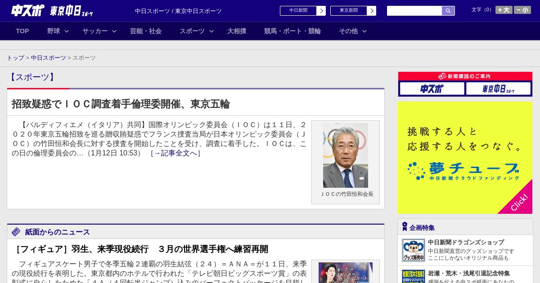
Task: Increase text size with 大 button
Action: (504, 10)
